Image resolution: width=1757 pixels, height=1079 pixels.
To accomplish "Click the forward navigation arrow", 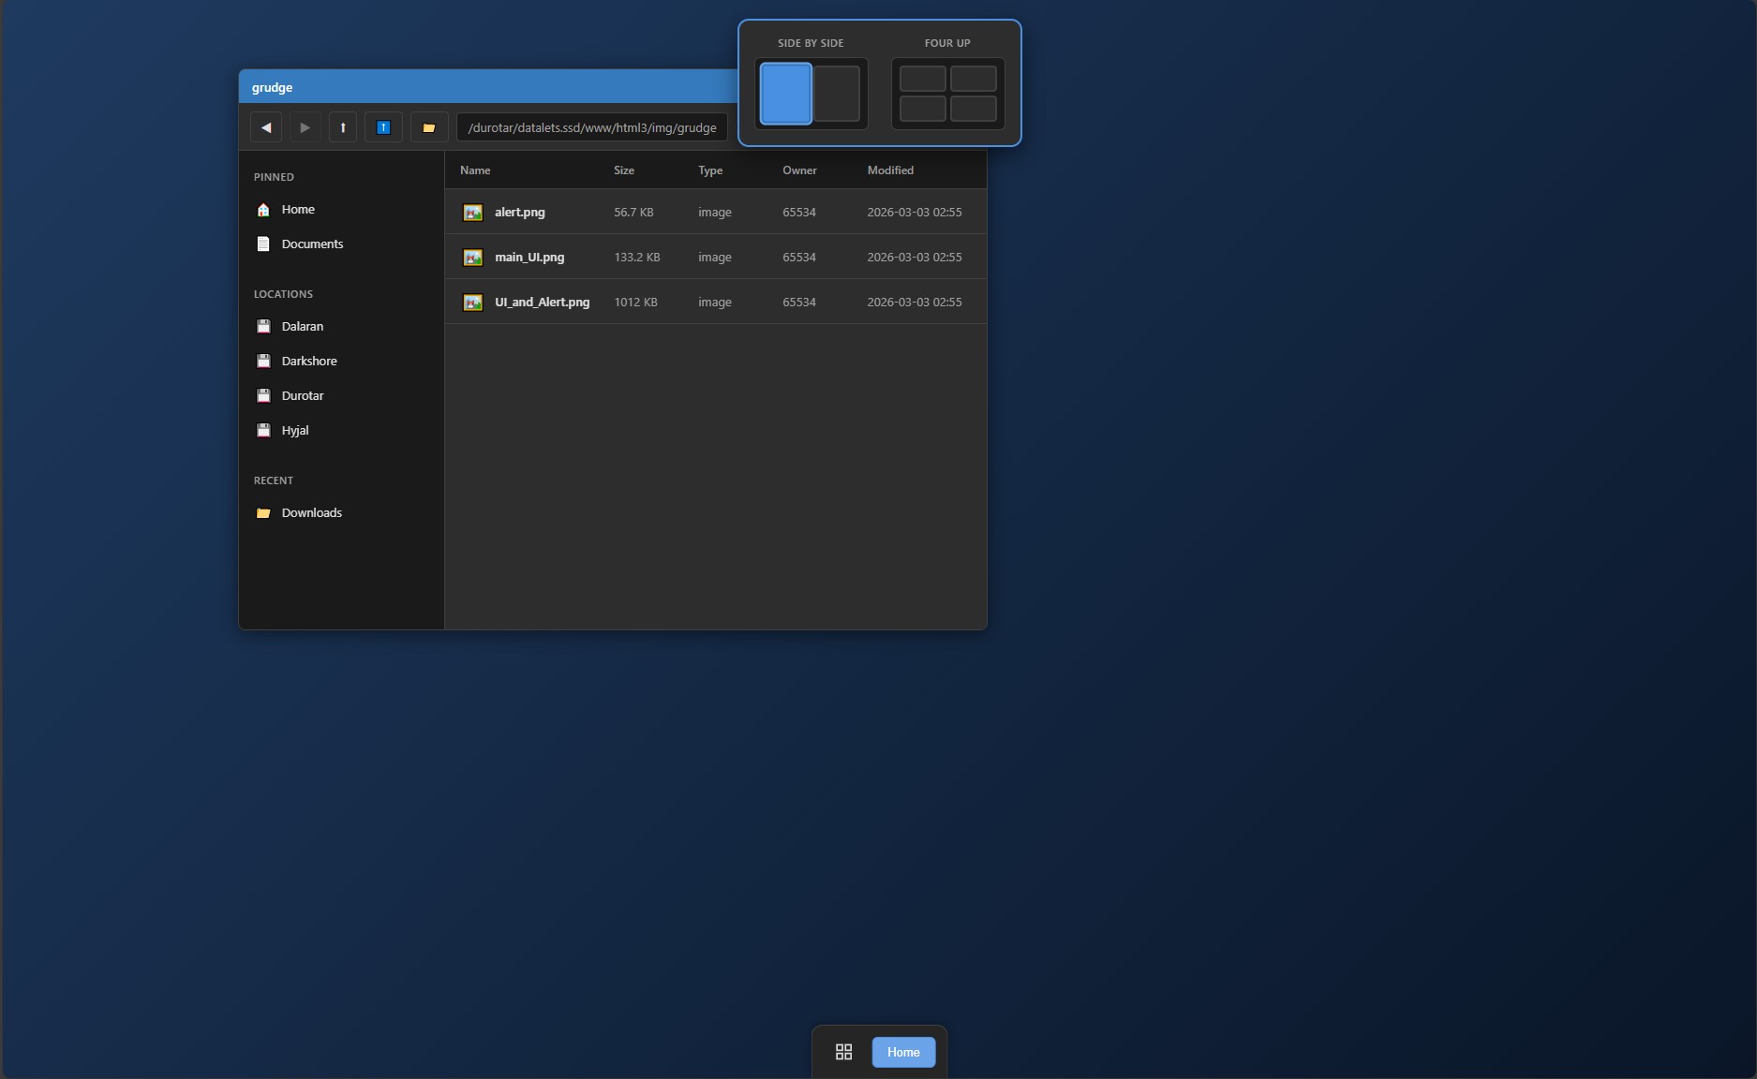I will click(305, 127).
